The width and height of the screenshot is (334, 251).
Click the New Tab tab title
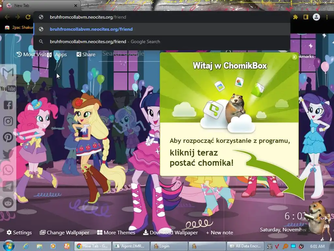22,6
